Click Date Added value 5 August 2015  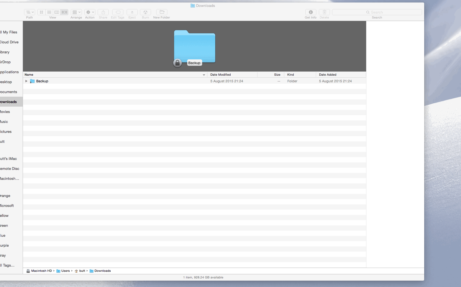pyautogui.click(x=335, y=81)
